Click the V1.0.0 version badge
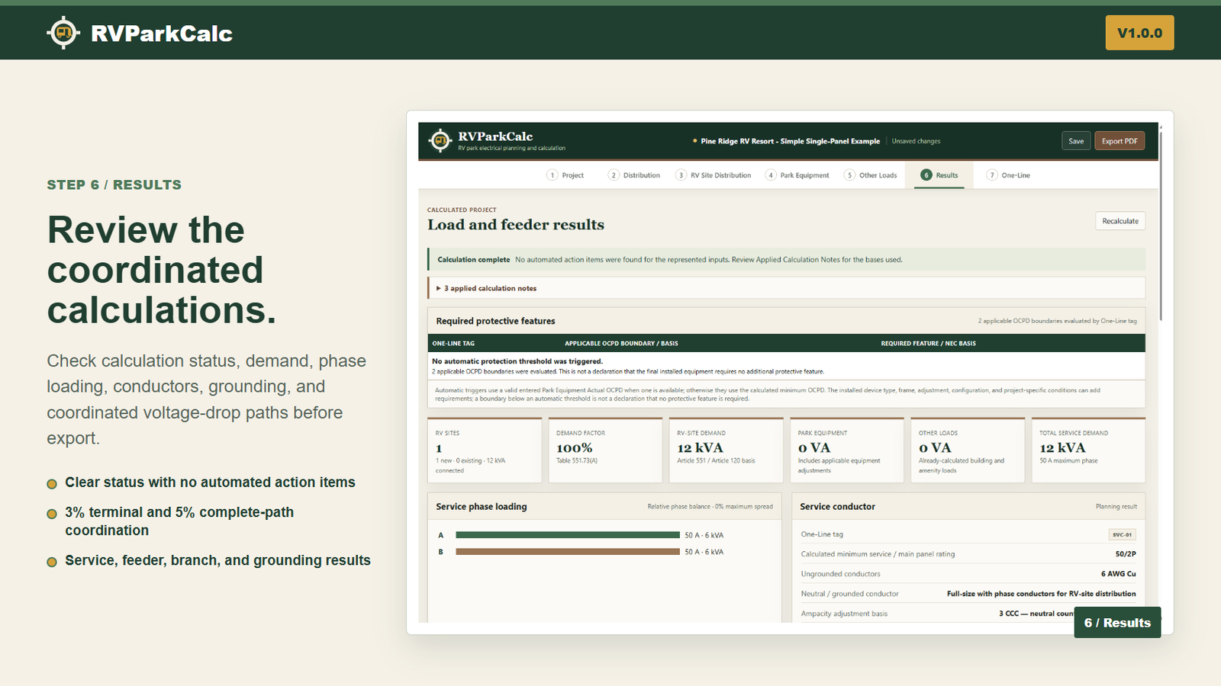Viewport: 1221px width, 686px height. pos(1139,33)
